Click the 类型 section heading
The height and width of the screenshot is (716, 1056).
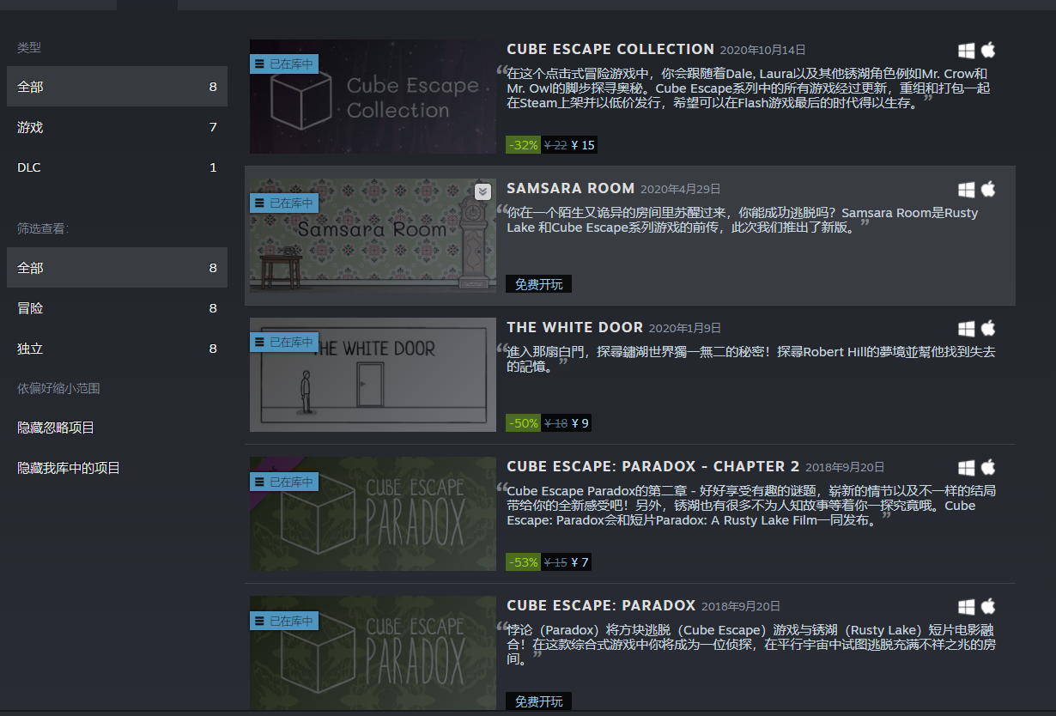[29, 47]
